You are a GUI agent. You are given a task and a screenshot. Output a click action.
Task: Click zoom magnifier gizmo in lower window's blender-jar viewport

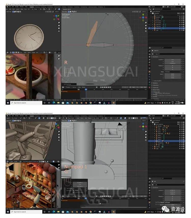(x=146, y=131)
